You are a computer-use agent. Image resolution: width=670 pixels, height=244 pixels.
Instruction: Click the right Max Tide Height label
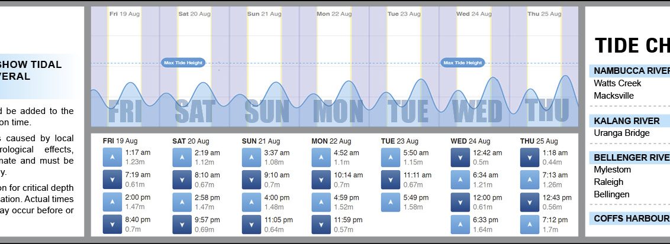pyautogui.click(x=463, y=63)
